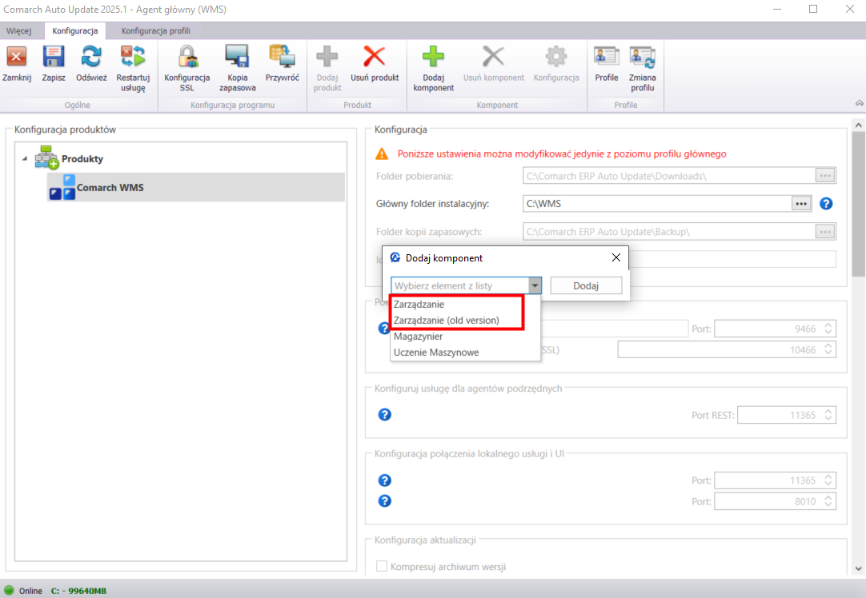Click ellipsis button next to Folder kopii zapasowych

[x=825, y=232]
